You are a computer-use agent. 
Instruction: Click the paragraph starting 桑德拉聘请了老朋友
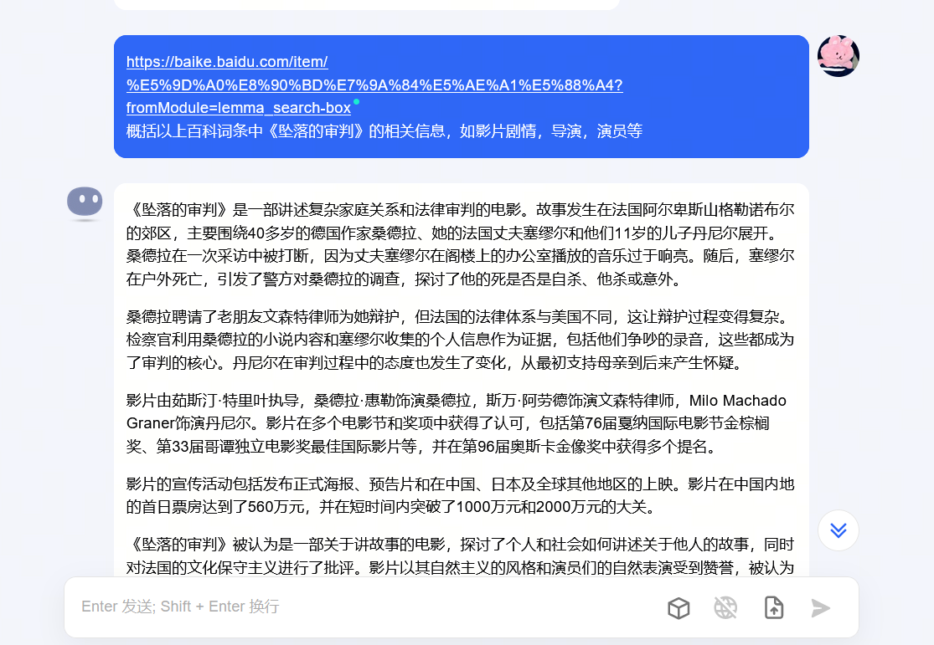pos(460,340)
